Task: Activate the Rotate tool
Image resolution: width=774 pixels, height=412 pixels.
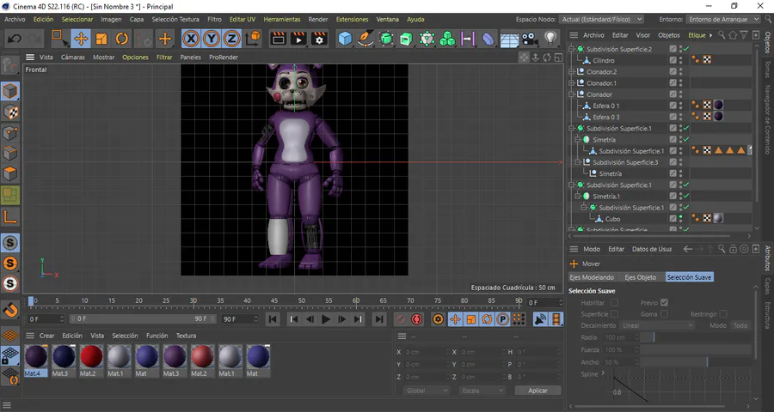Action: [122, 39]
